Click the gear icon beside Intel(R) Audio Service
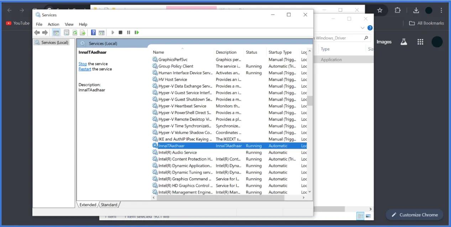This screenshot has height=227, width=451. click(x=155, y=152)
